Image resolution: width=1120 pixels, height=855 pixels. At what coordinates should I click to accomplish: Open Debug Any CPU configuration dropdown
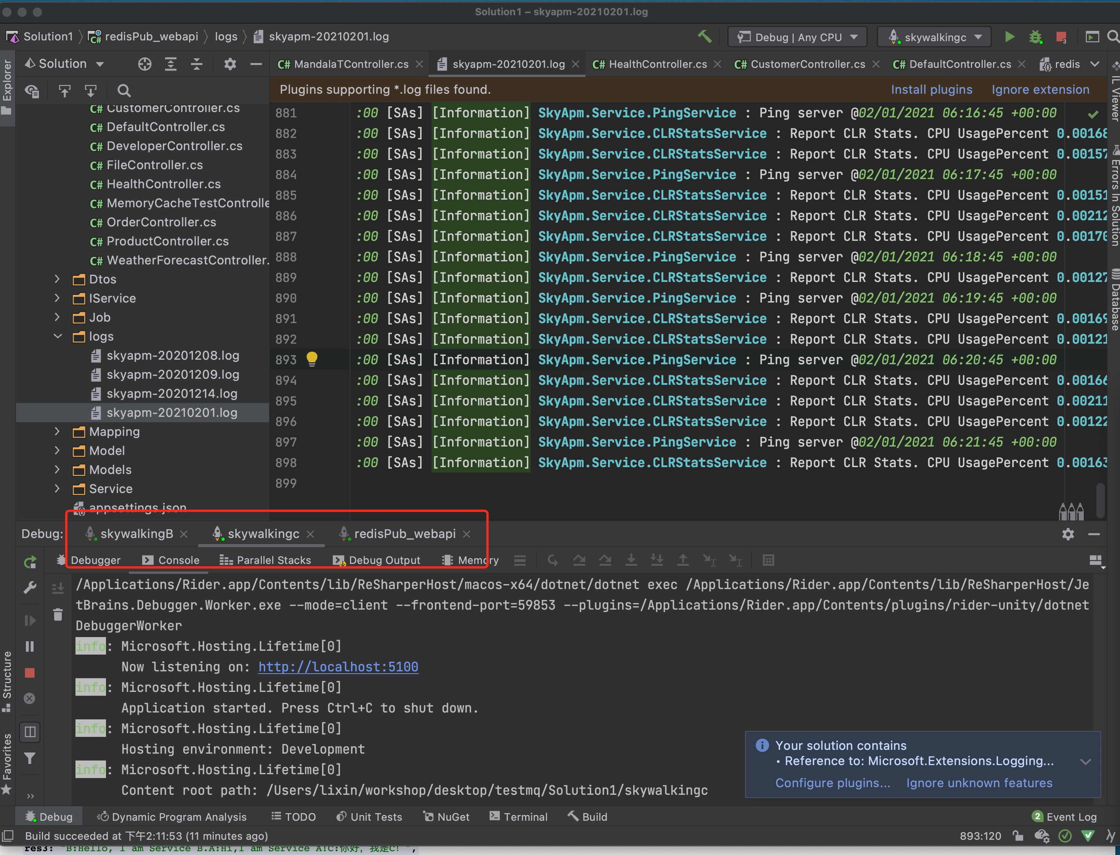(x=798, y=37)
